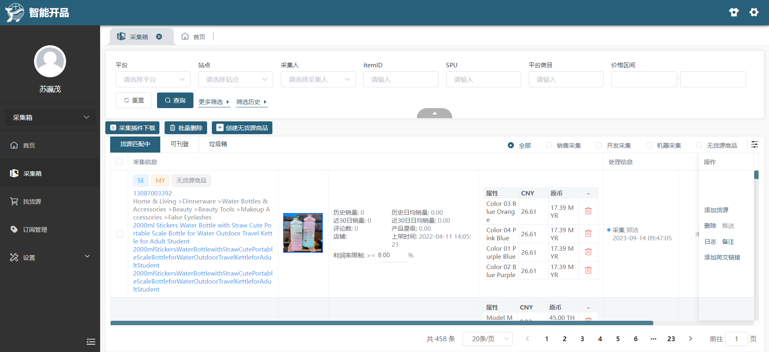Delete the Color 01 Purple Blue variant
This screenshot has height=352, width=769.
tap(588, 252)
